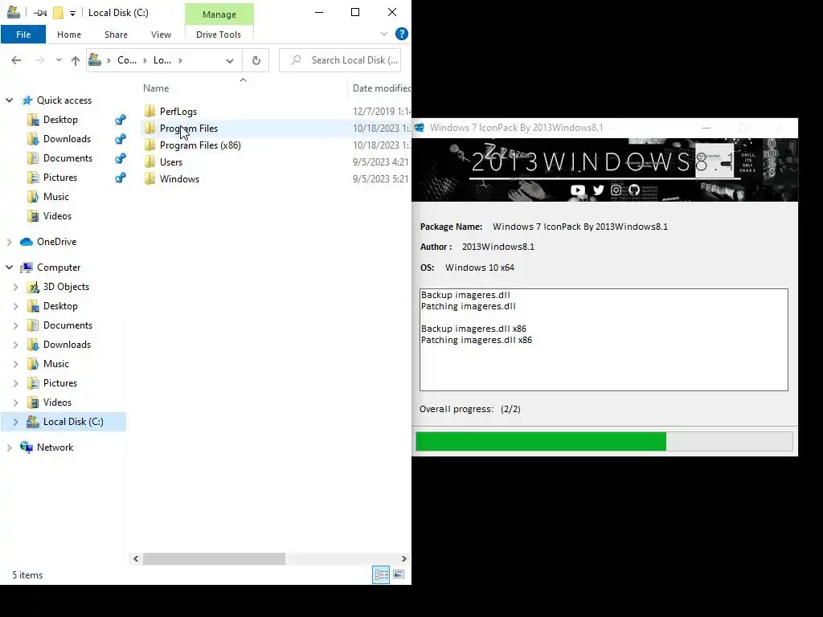Click the scrollbar right arrow

pos(403,559)
